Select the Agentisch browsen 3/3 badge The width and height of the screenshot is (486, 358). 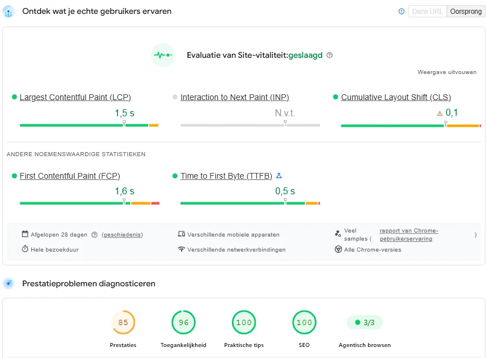pyautogui.click(x=365, y=322)
